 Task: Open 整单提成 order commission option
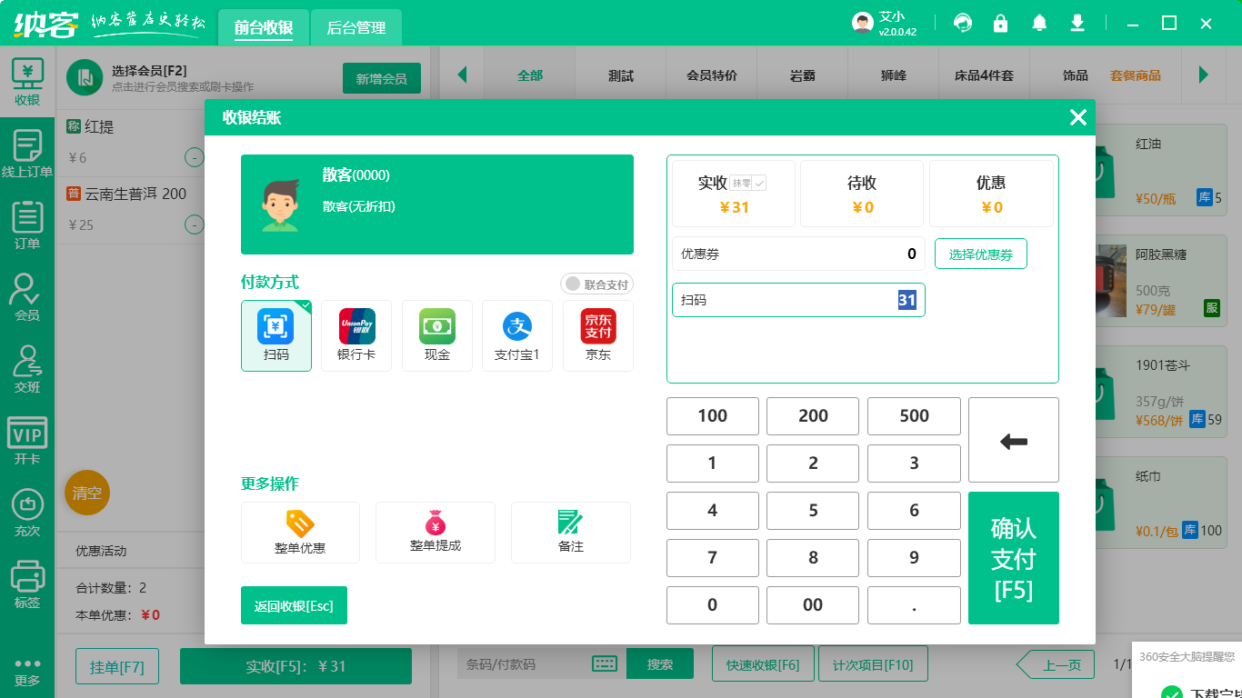436,533
